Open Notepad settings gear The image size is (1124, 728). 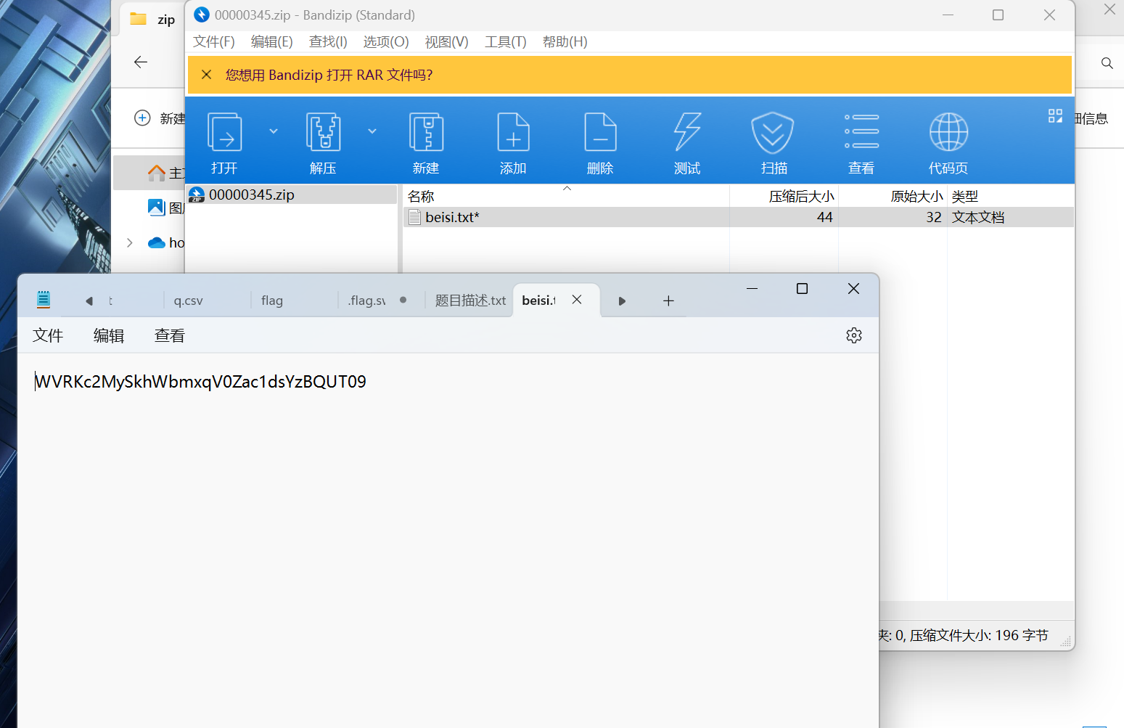(x=854, y=335)
